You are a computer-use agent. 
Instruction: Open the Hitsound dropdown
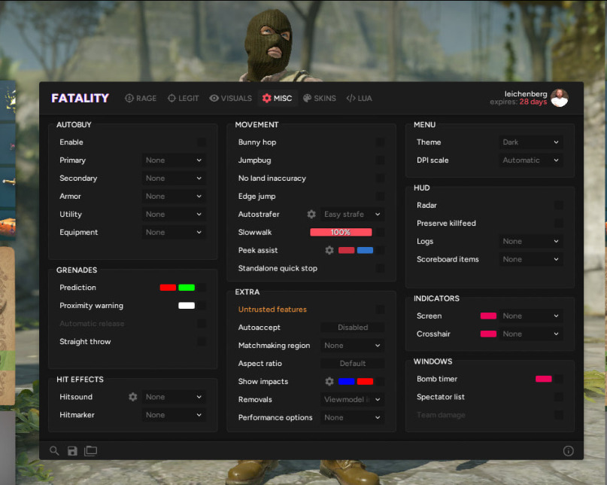click(174, 397)
